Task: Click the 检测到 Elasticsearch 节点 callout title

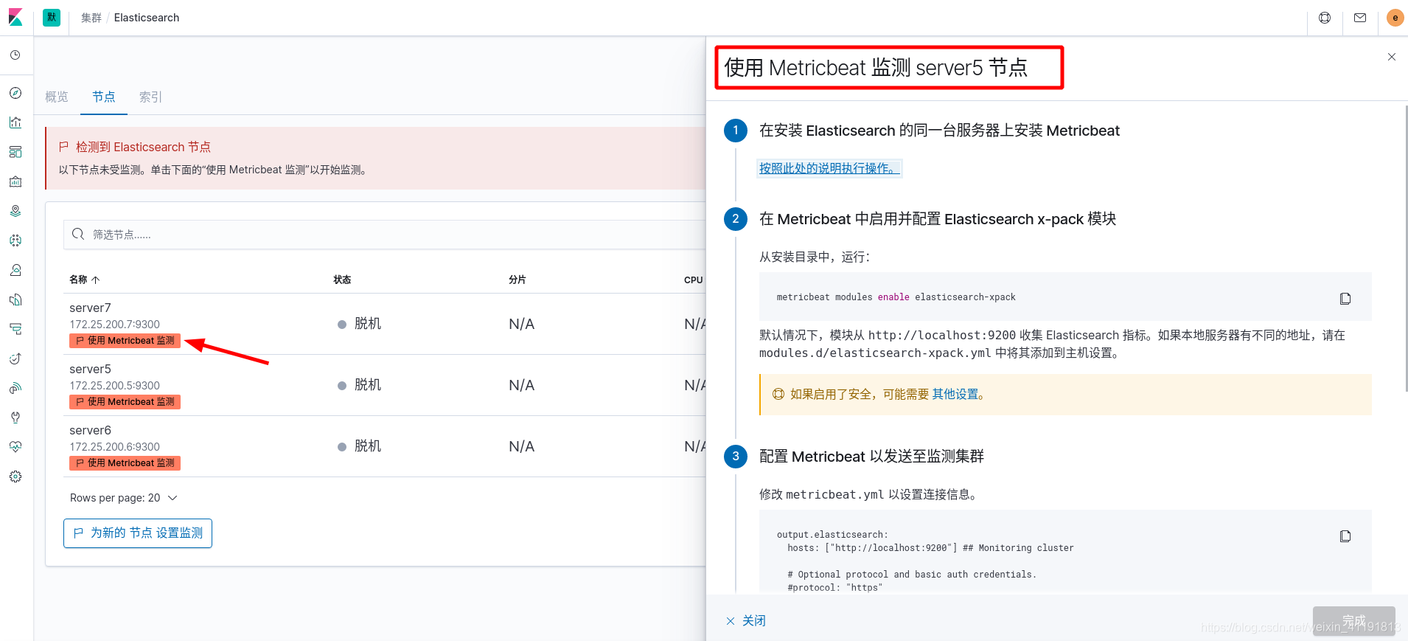Action: [x=143, y=148]
